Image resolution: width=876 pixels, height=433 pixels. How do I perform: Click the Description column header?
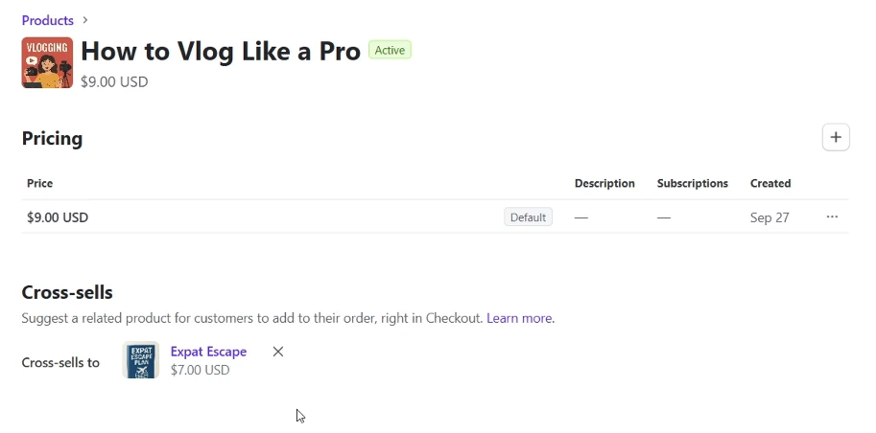(x=604, y=183)
